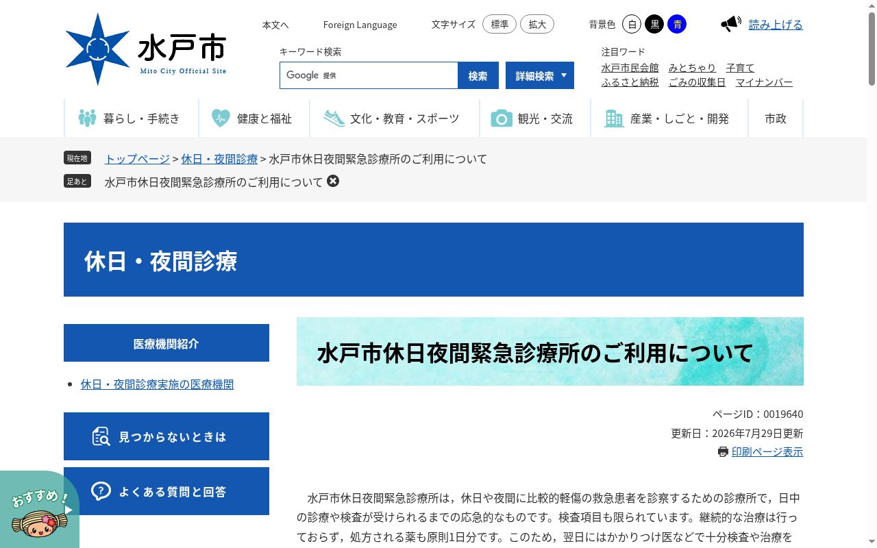The height and width of the screenshot is (548, 877).
Task: Open the 文化・教育・スポーツ menu
Action: tap(394, 119)
